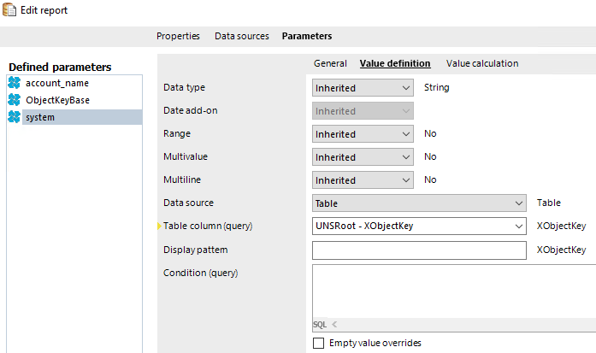The width and height of the screenshot is (596, 353).
Task: Switch to the Data sources tab
Action: click(242, 36)
